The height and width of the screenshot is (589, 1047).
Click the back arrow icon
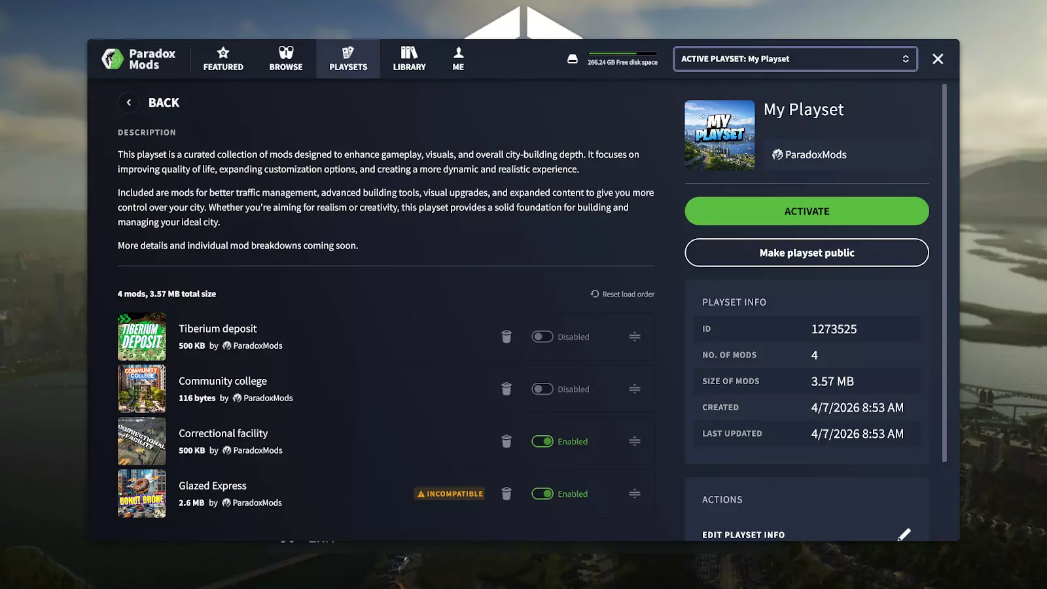click(x=129, y=103)
